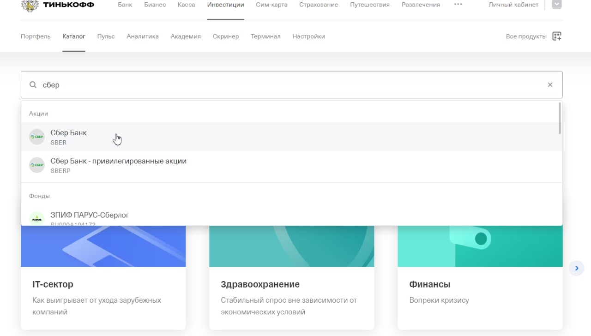The height and width of the screenshot is (336, 591).
Task: Click the Tinkoff logo in the header
Action: (57, 5)
